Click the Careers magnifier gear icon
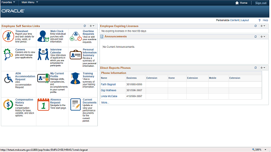271x152 pixels. (8, 54)
